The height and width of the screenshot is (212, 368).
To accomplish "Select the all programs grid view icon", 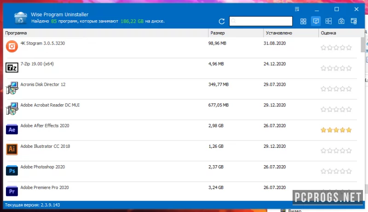I will [x=303, y=21].
